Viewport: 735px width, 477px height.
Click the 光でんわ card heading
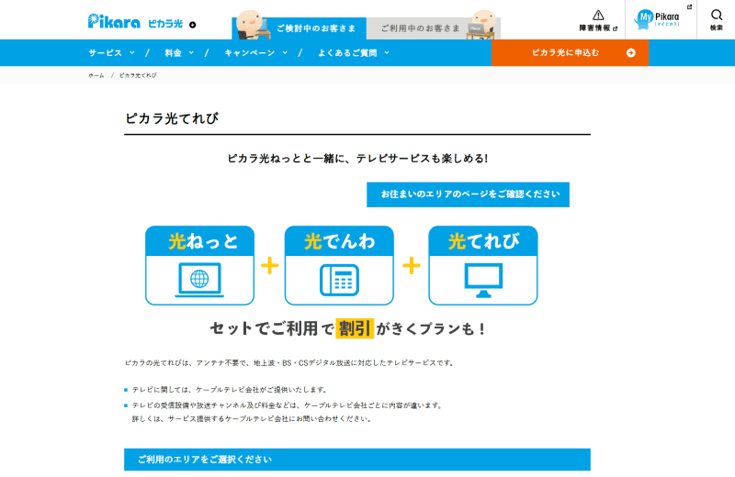pyautogui.click(x=339, y=241)
